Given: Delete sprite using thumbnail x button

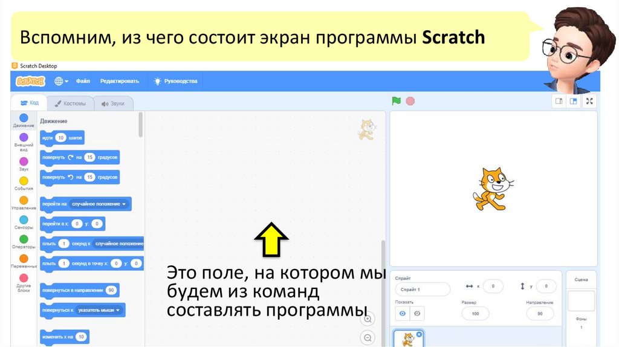Looking at the screenshot, I should (420, 334).
